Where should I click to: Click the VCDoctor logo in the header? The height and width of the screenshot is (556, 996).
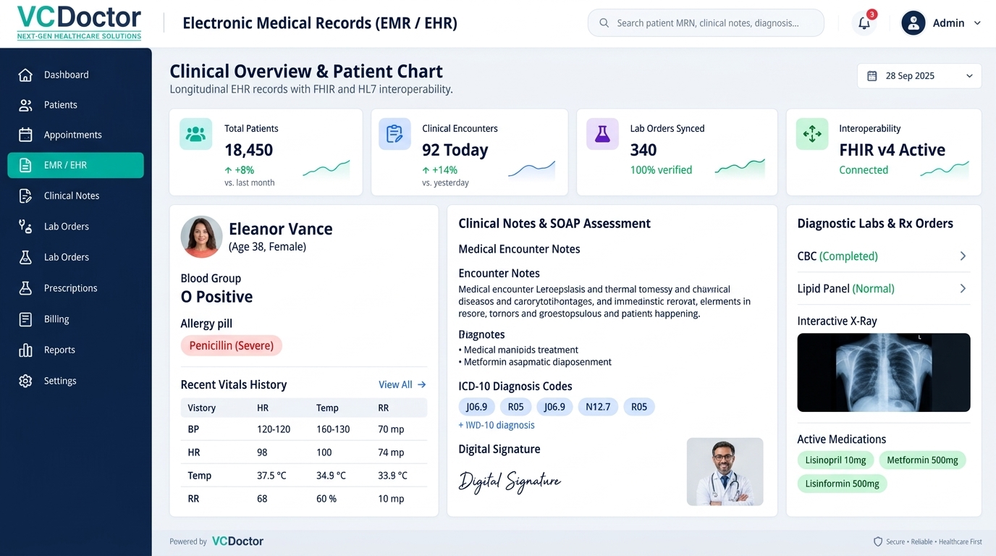click(x=80, y=22)
